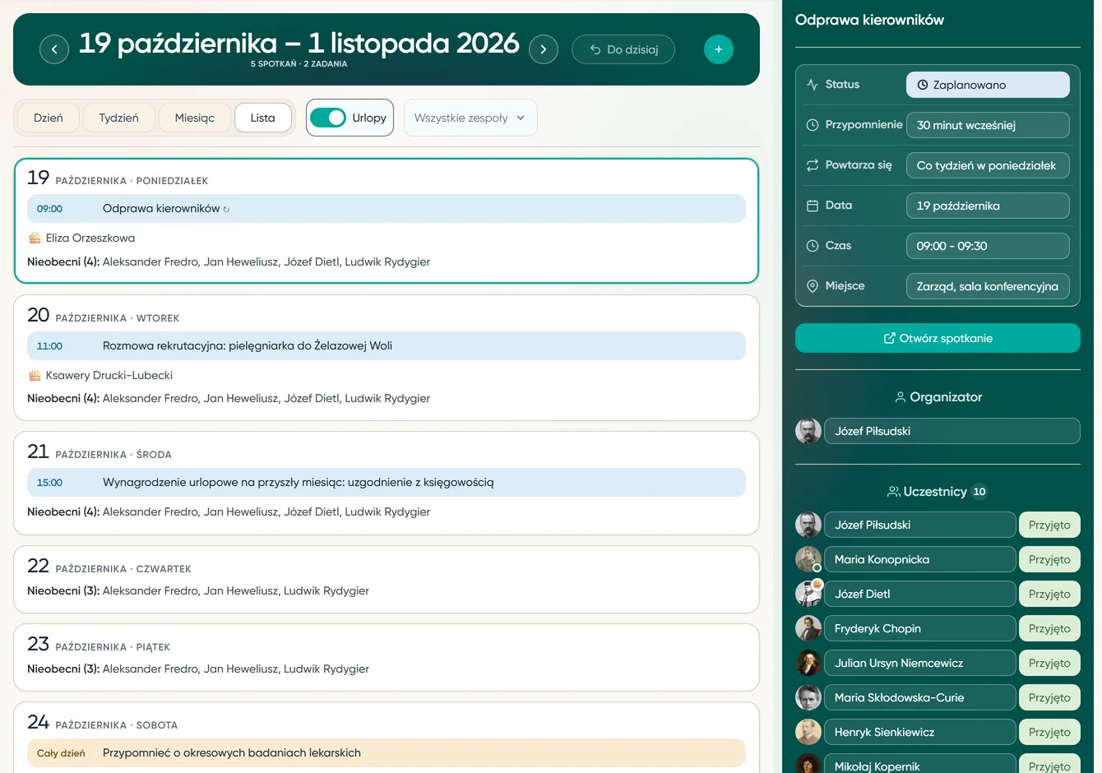Click Status pulse icon in details panel
1102x773 pixels.
813,85
